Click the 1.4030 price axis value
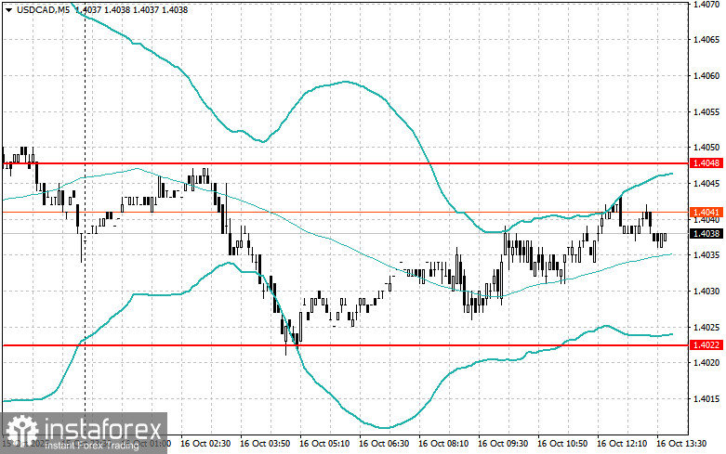This screenshot has width=726, height=454. (706, 292)
